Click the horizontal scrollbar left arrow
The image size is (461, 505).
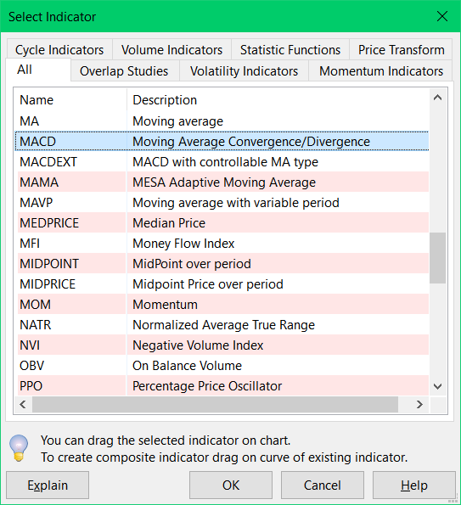pos(23,404)
